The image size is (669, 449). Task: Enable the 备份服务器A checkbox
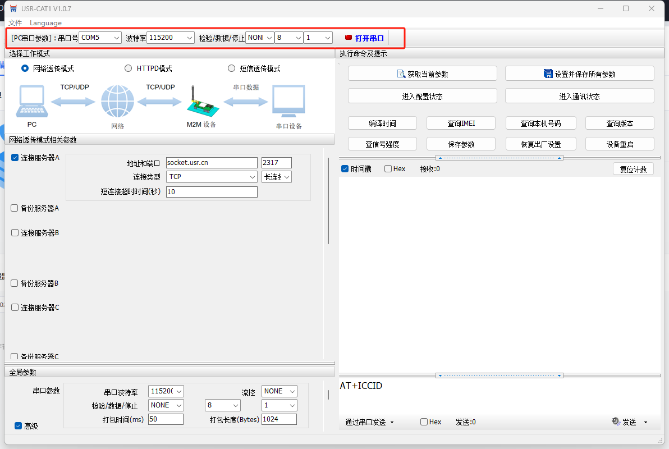pyautogui.click(x=15, y=208)
